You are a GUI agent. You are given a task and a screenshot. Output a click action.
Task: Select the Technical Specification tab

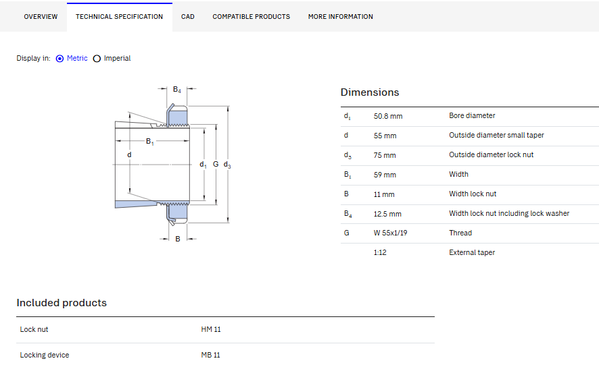(119, 17)
